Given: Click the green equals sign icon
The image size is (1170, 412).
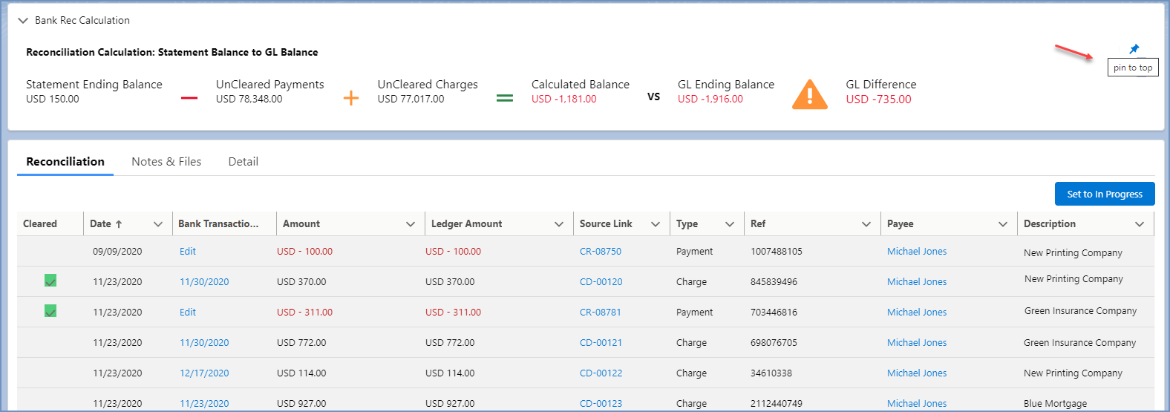Looking at the screenshot, I should click(x=505, y=98).
